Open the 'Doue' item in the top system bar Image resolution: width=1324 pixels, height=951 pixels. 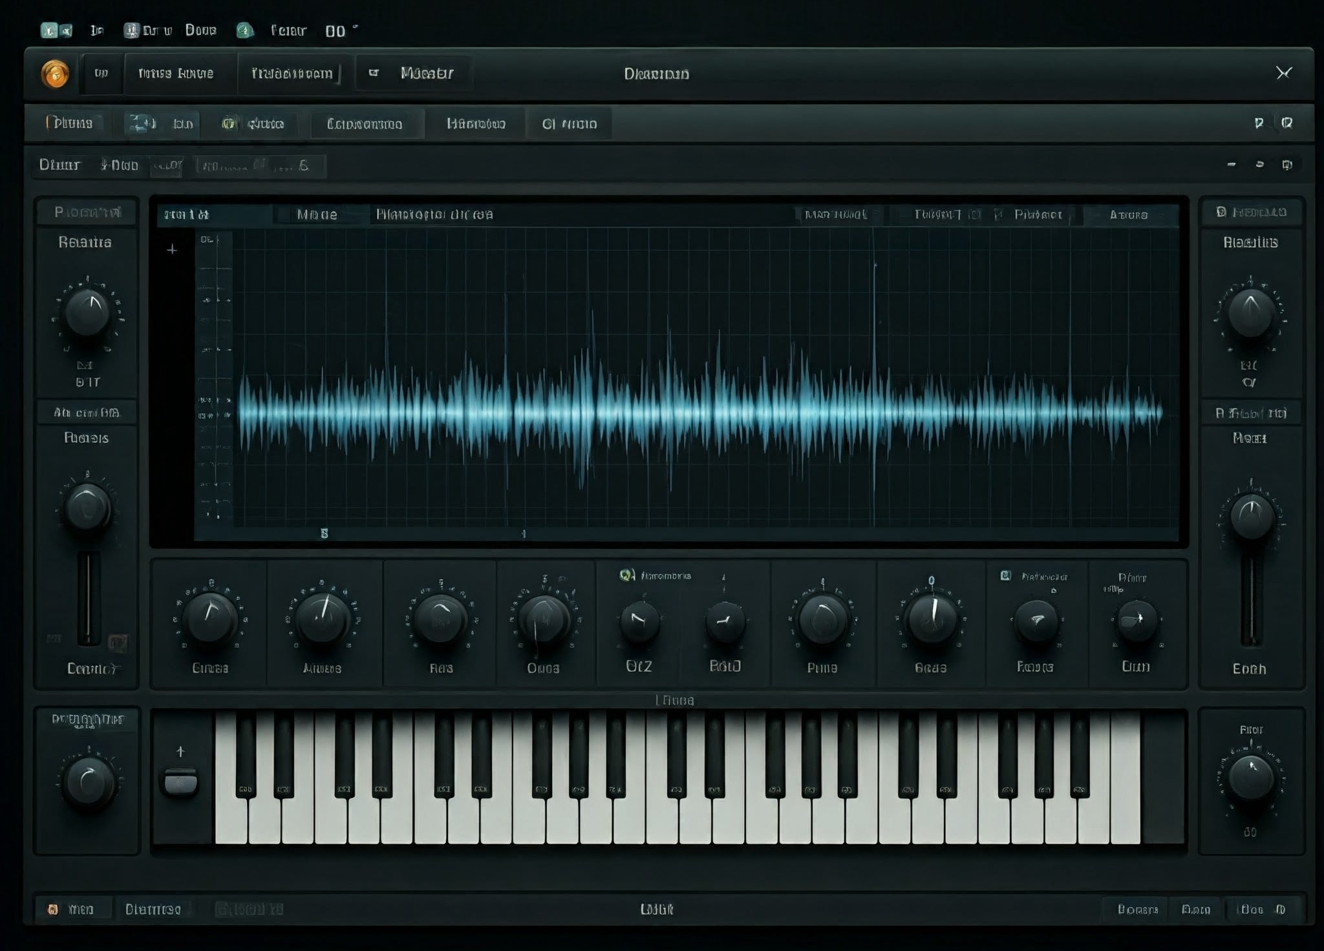[200, 30]
